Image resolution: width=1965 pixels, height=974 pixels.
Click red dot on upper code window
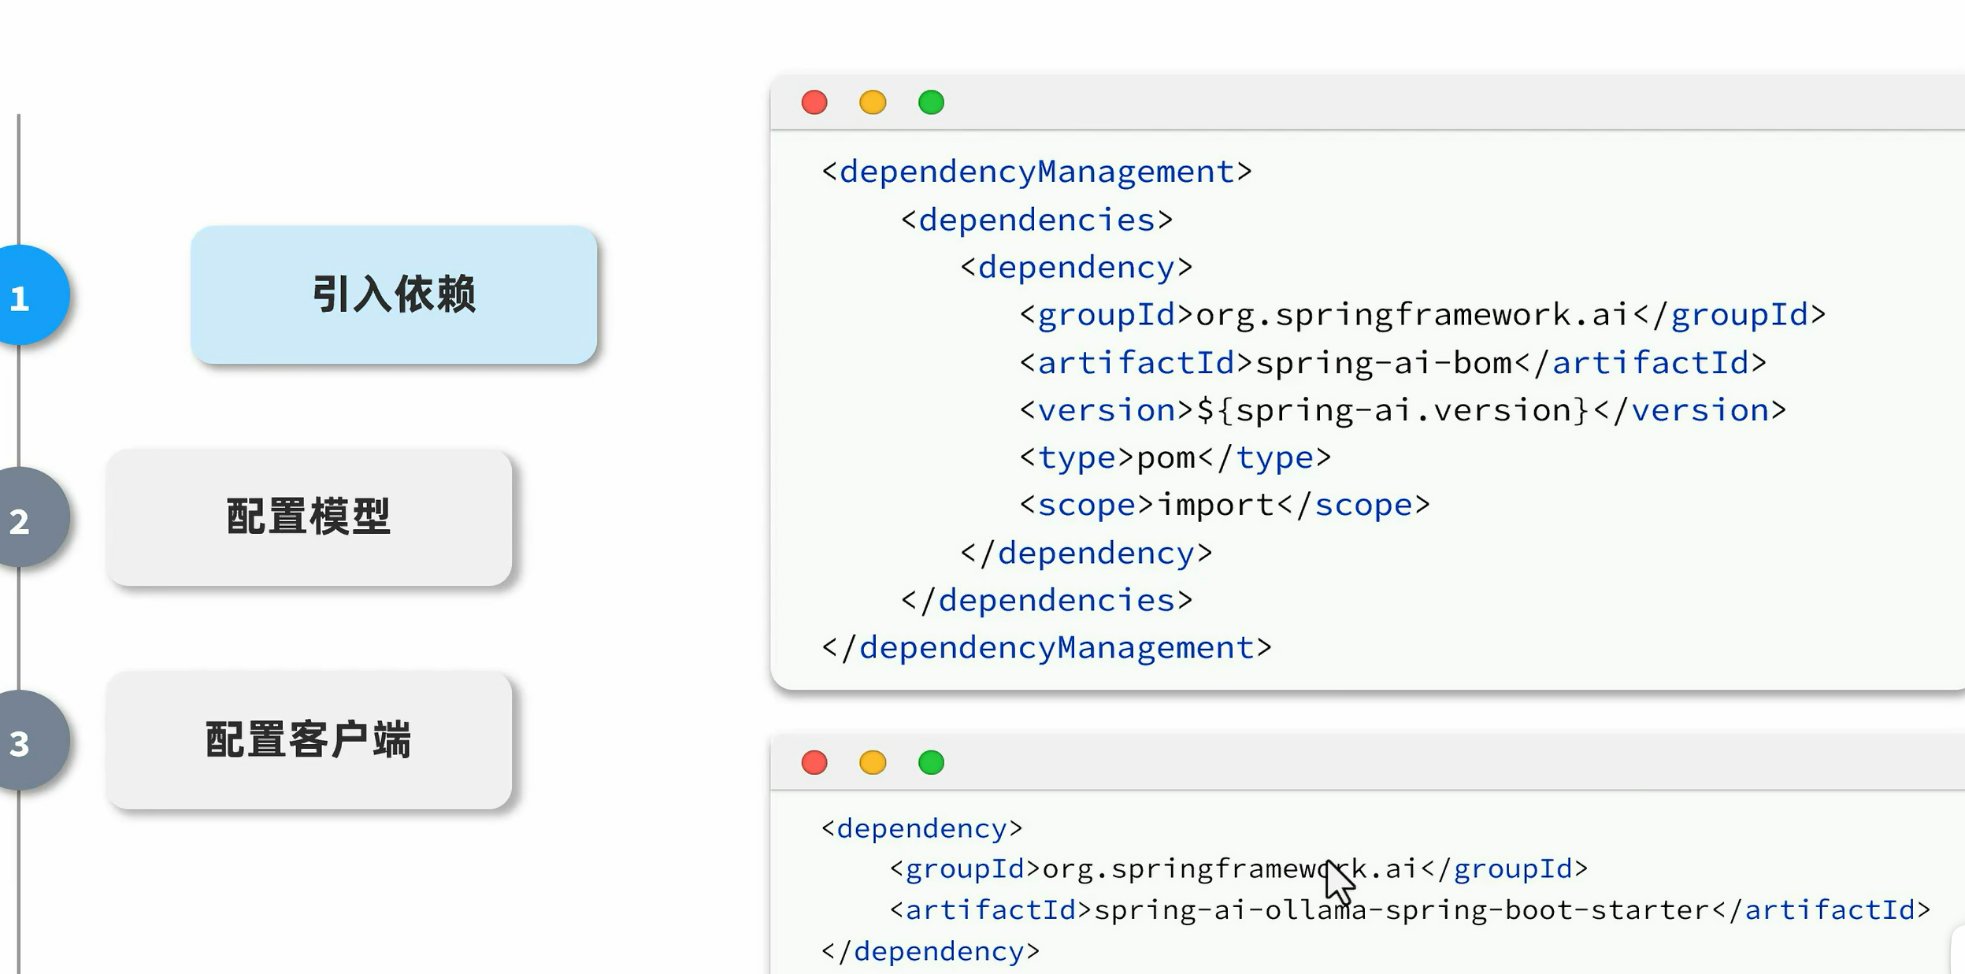814,102
